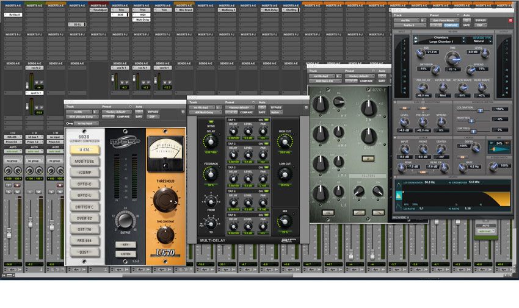Choose the iCOMP compressor model

pos(84,173)
